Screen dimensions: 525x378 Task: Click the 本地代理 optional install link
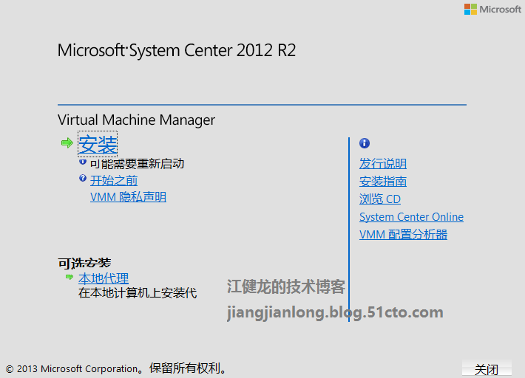click(104, 278)
